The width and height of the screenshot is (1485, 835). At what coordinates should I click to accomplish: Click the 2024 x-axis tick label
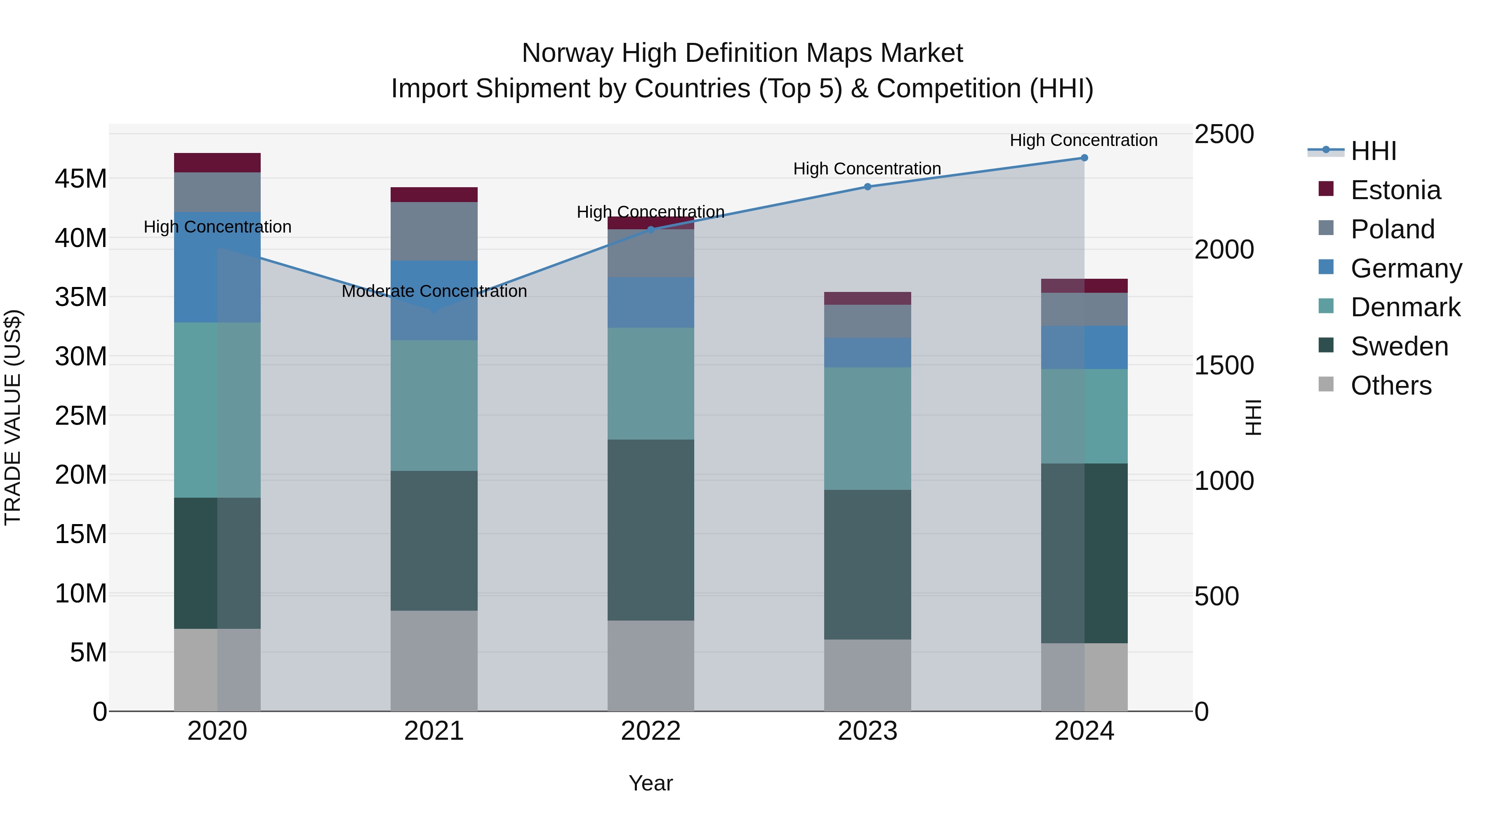1084,731
